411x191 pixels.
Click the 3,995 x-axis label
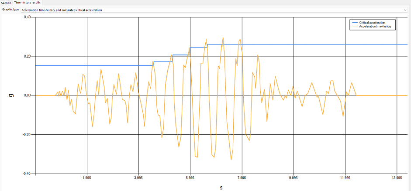[138, 177]
